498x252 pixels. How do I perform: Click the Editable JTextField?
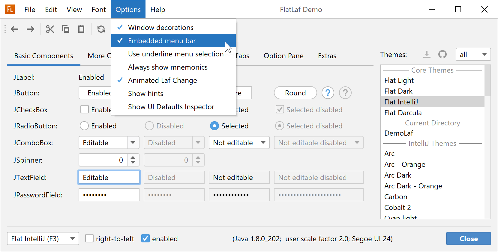tap(109, 177)
